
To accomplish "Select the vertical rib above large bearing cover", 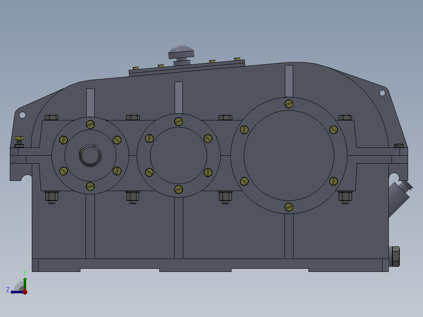I will pyautogui.click(x=289, y=81).
